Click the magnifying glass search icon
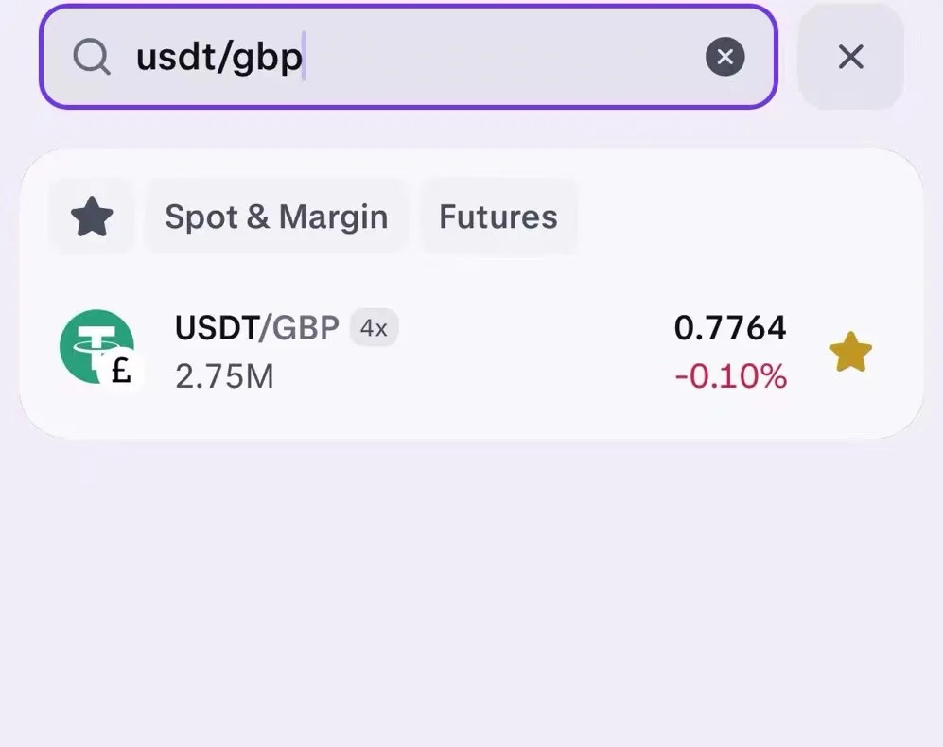Image resolution: width=943 pixels, height=747 pixels. [92, 57]
